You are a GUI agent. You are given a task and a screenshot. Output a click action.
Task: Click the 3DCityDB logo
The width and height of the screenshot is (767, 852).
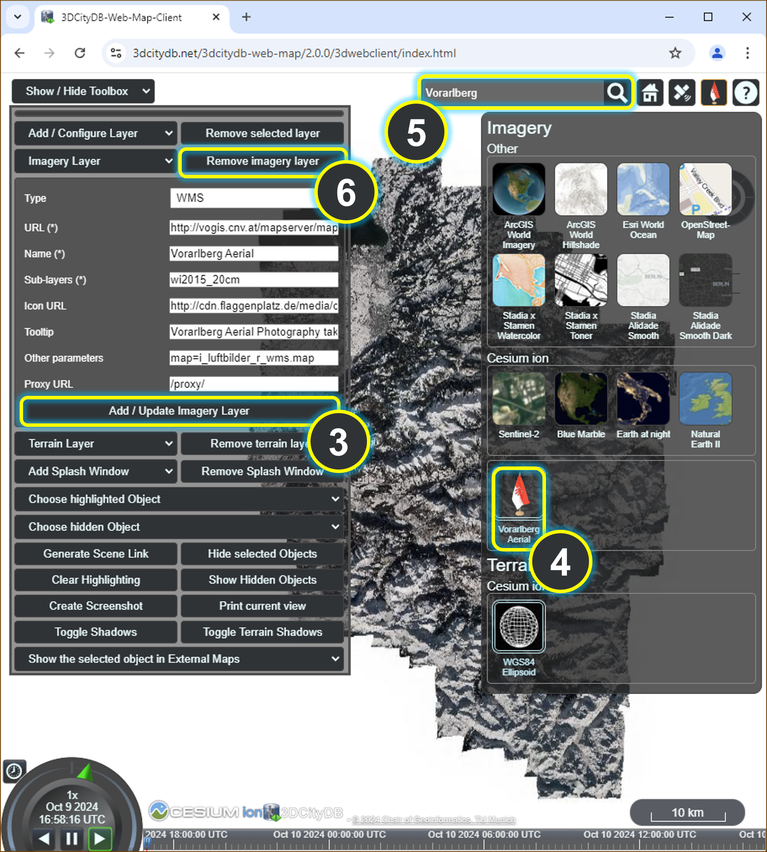pos(303,812)
